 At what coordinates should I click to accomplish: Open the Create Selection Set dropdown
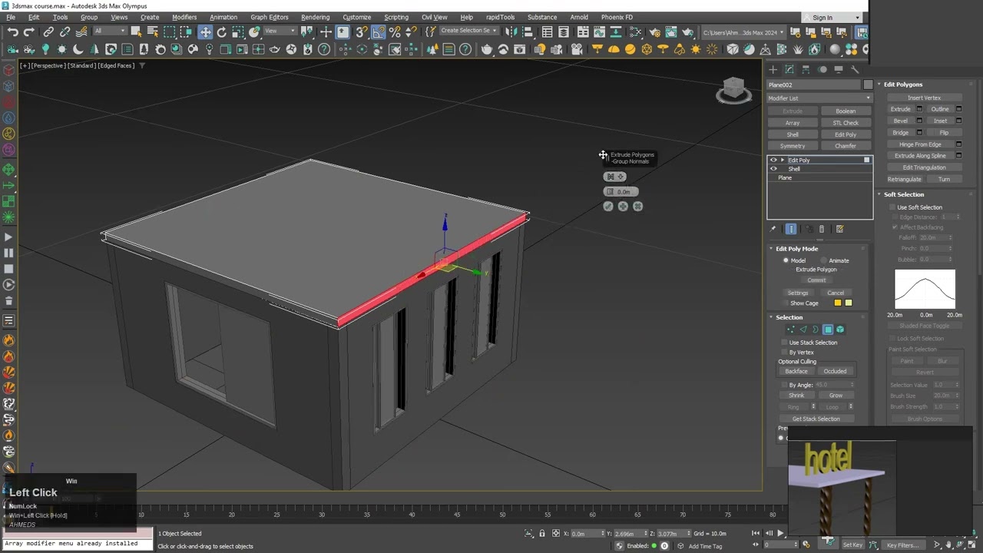point(468,31)
